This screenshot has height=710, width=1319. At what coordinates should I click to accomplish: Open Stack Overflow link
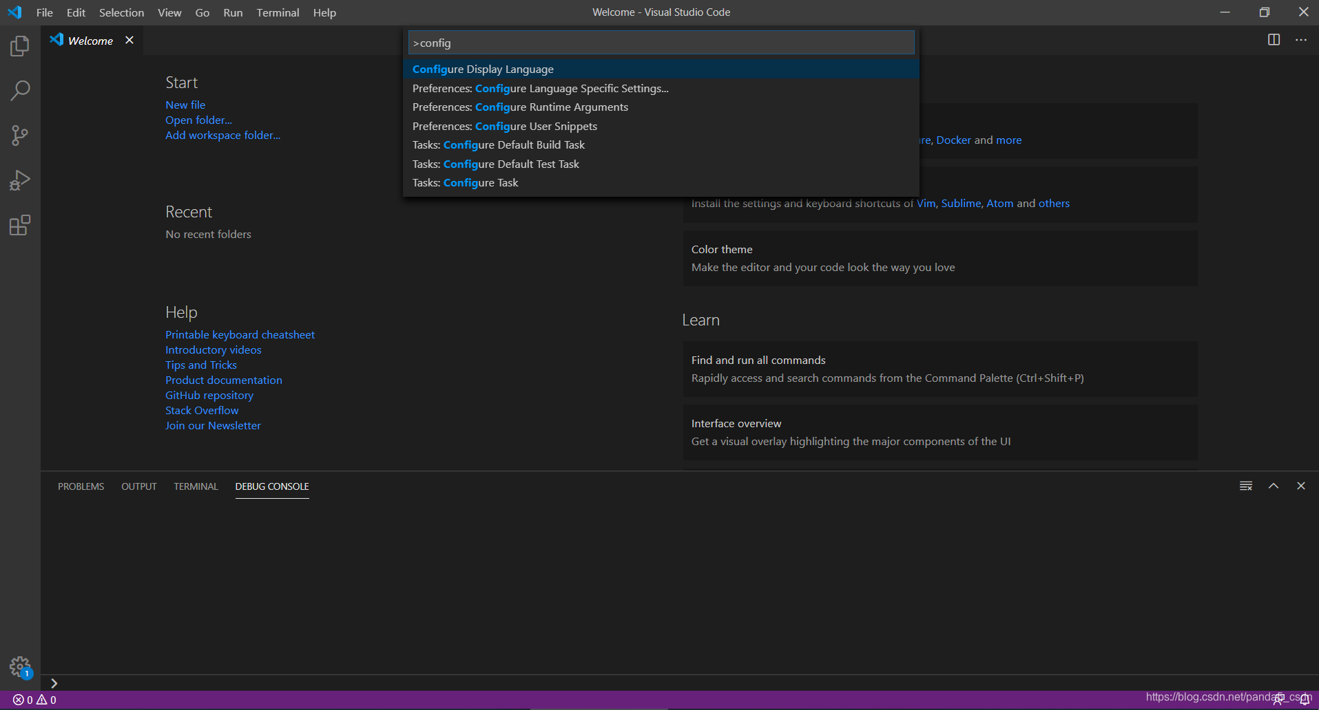[202, 410]
